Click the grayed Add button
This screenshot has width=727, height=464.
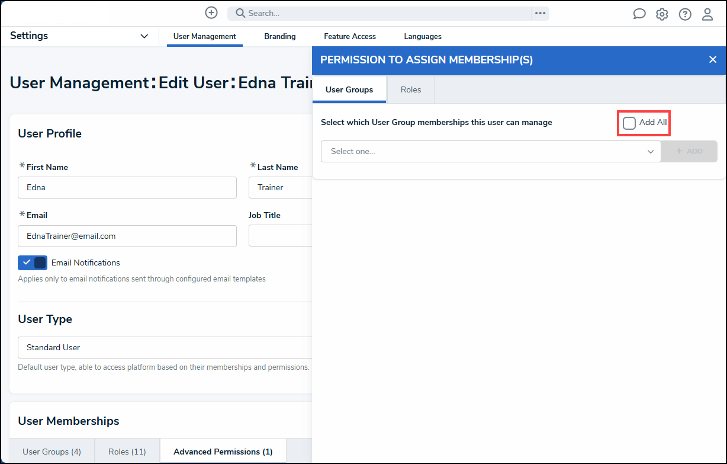[689, 151]
